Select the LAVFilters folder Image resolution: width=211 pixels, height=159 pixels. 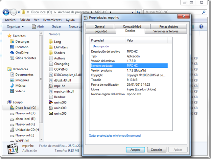[x=59, y=47]
